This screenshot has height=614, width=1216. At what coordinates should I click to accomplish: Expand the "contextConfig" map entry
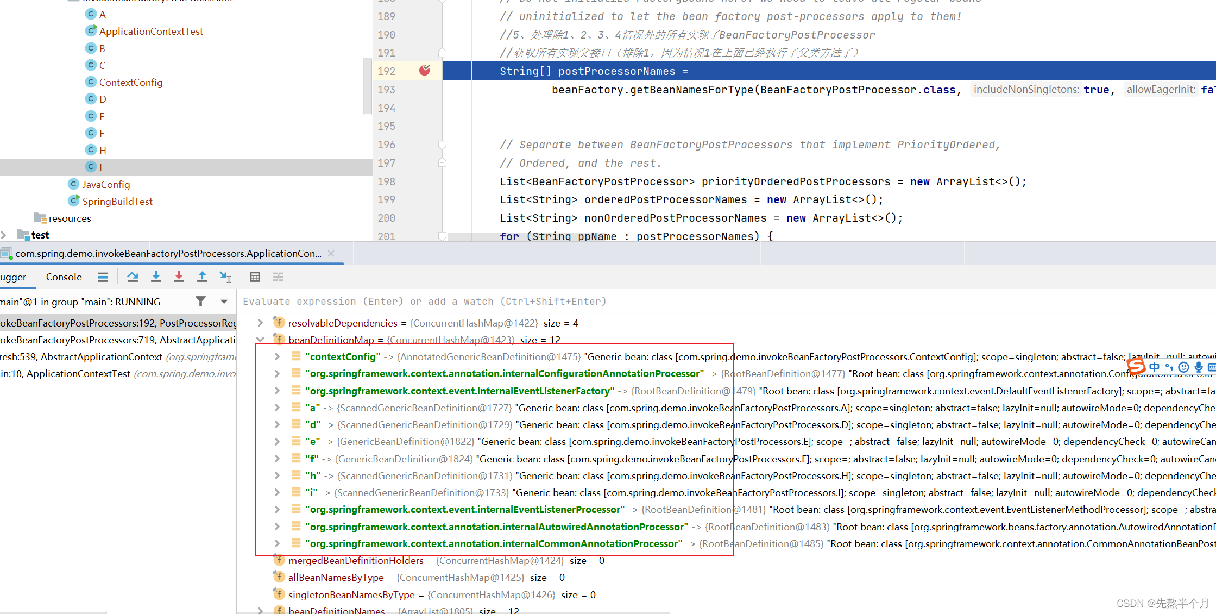point(277,356)
